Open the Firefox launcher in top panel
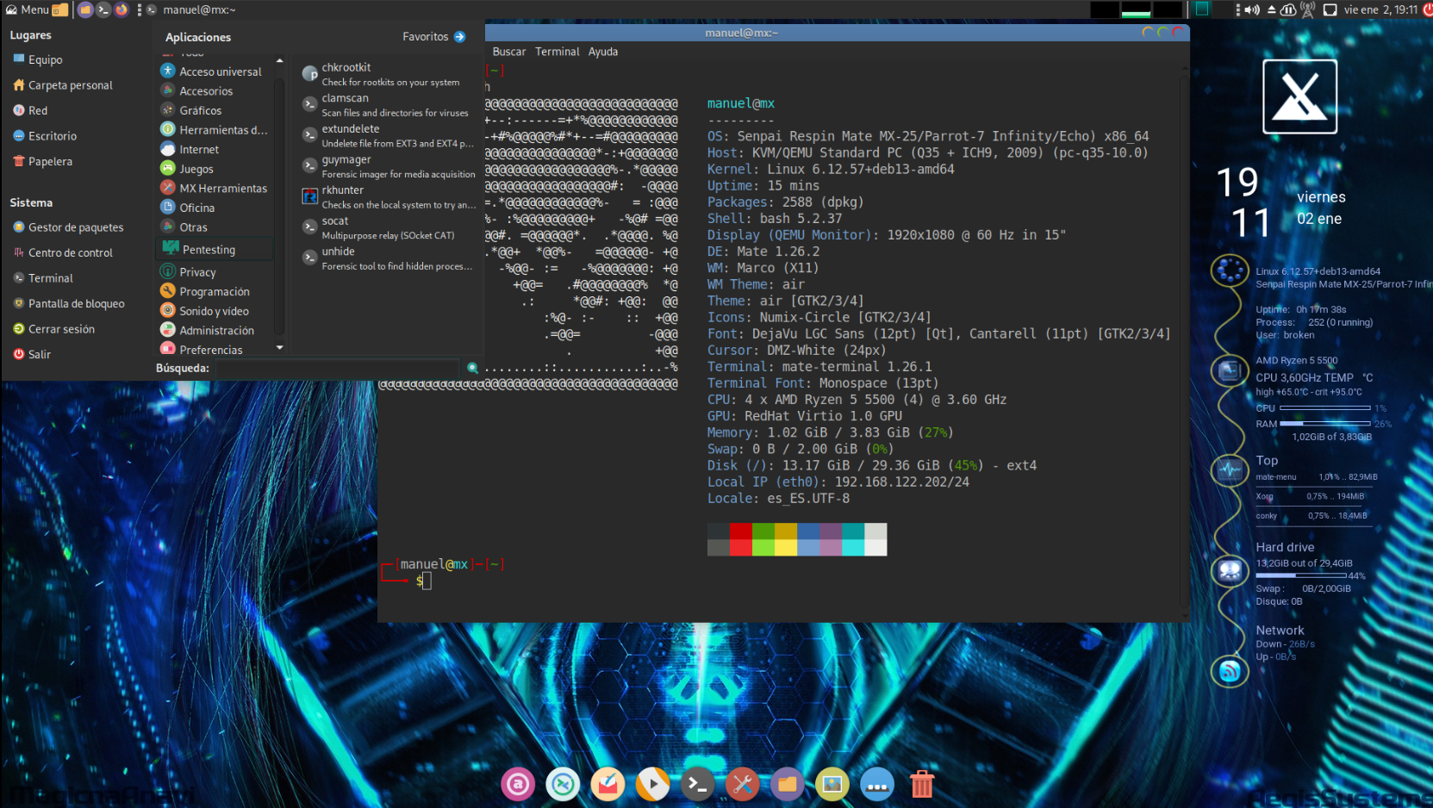This screenshot has height=808, width=1433. [121, 9]
